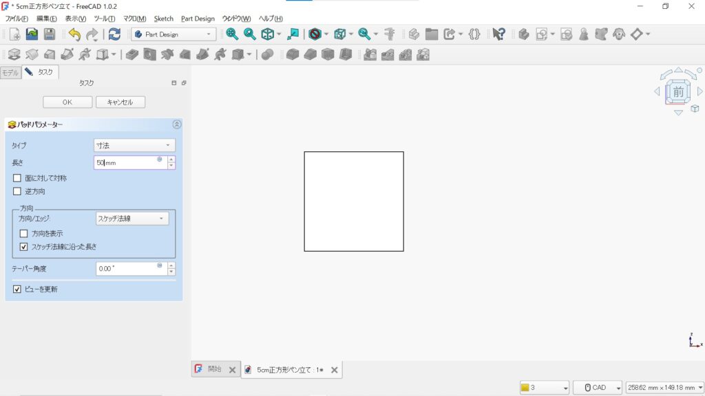Select the What's This help cursor icon
The width and height of the screenshot is (705, 396).
(x=501, y=34)
